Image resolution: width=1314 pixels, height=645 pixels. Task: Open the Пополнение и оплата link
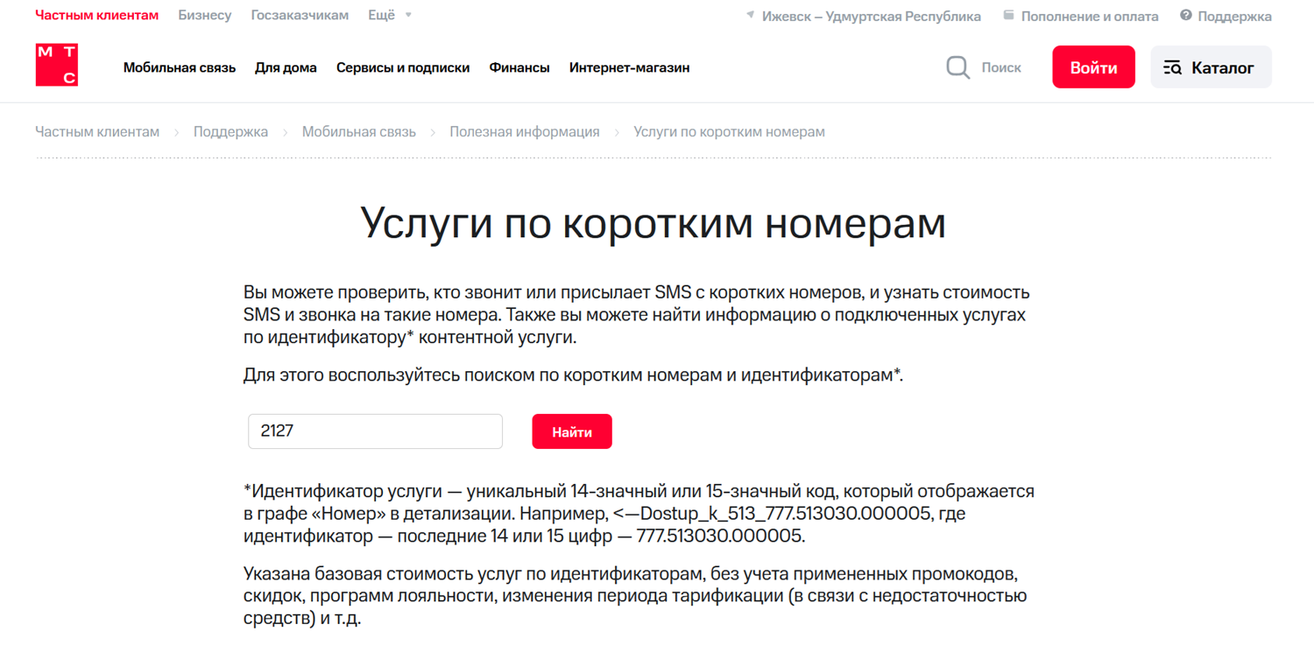(x=1090, y=16)
